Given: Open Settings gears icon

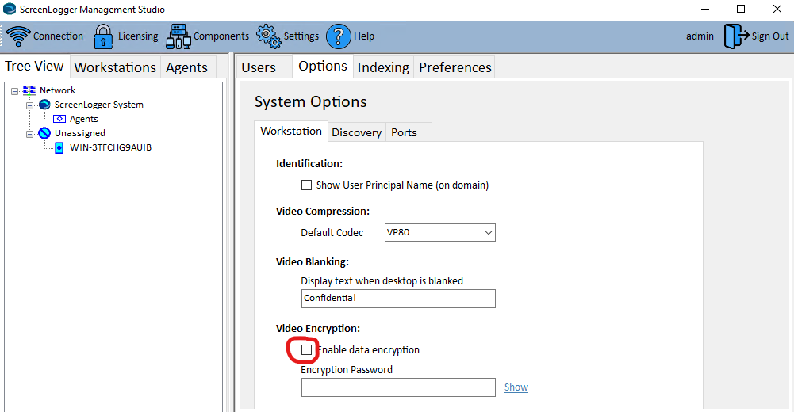Looking at the screenshot, I should (269, 36).
